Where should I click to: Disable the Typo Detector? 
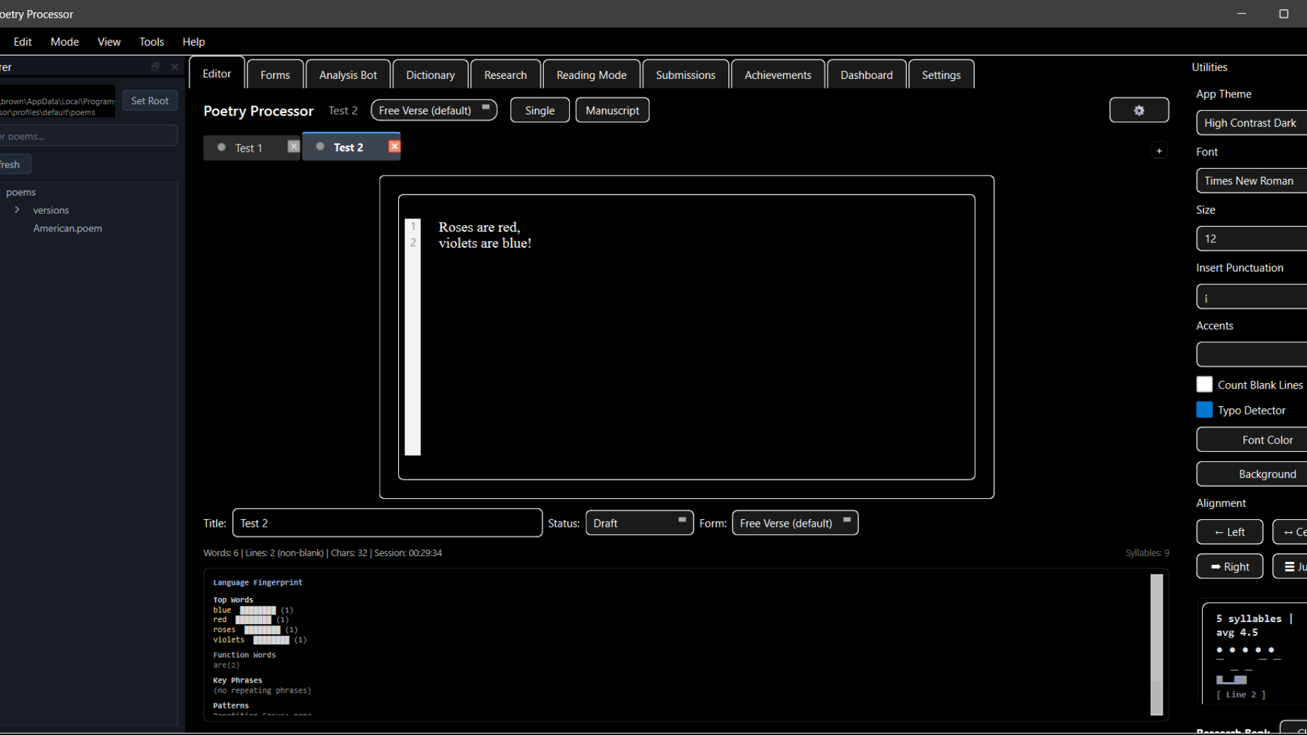tap(1204, 409)
